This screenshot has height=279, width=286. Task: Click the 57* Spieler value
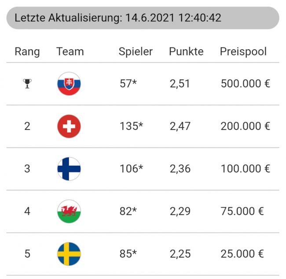128,84
